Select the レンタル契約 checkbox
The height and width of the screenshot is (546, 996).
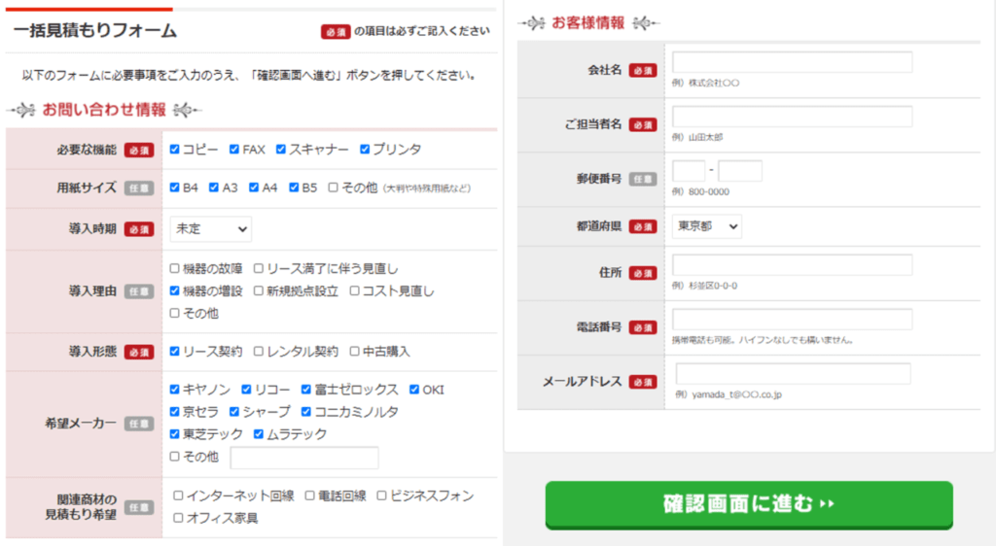click(259, 352)
